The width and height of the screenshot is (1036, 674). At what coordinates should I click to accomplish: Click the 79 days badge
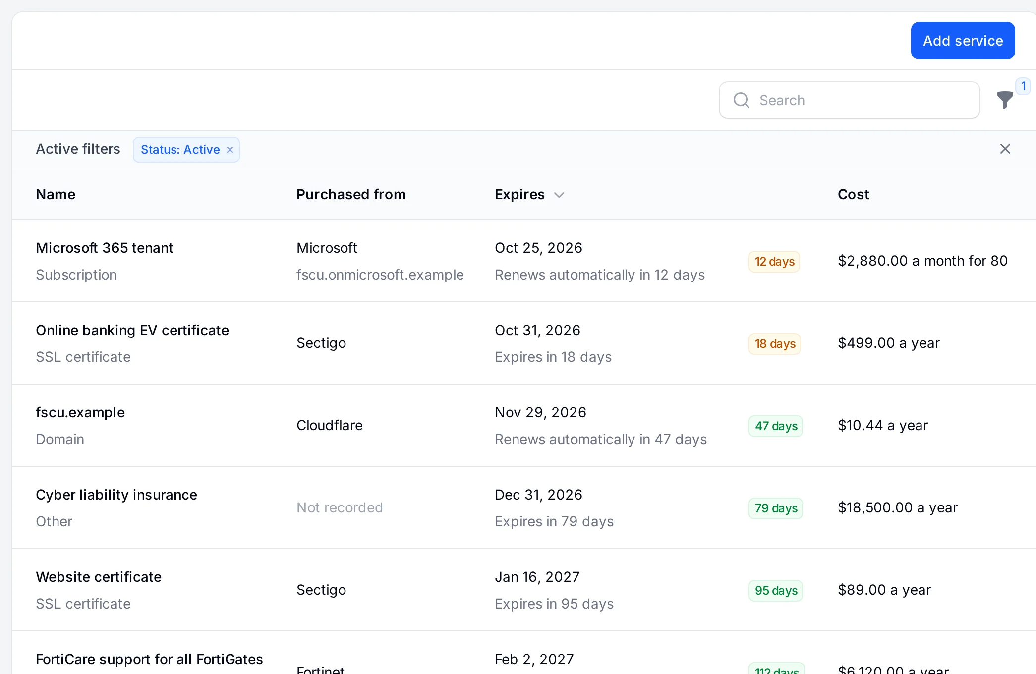(776, 508)
